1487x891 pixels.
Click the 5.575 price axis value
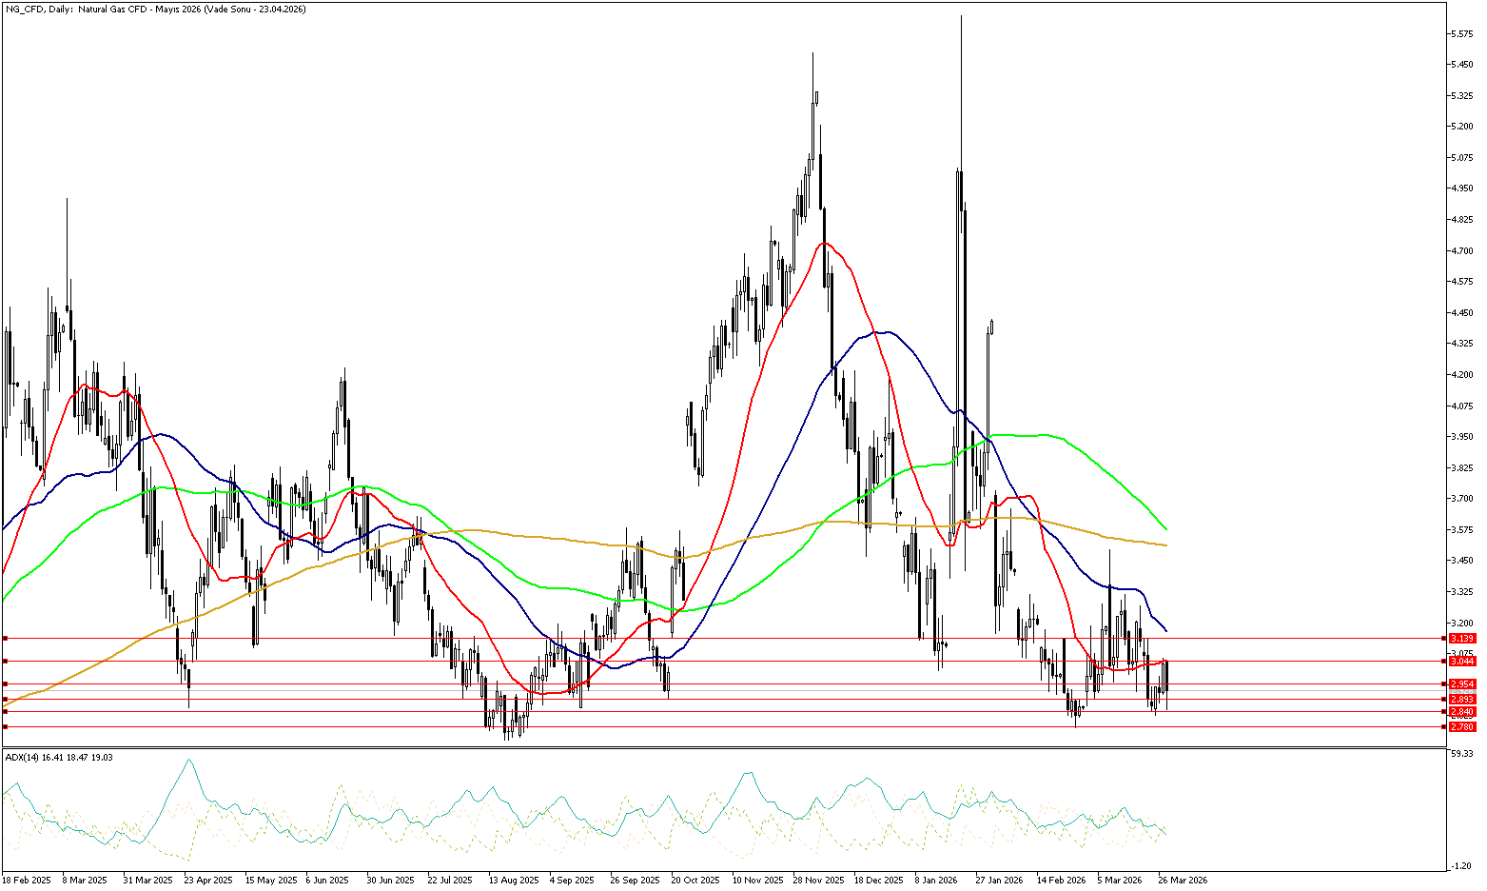coord(1463,34)
